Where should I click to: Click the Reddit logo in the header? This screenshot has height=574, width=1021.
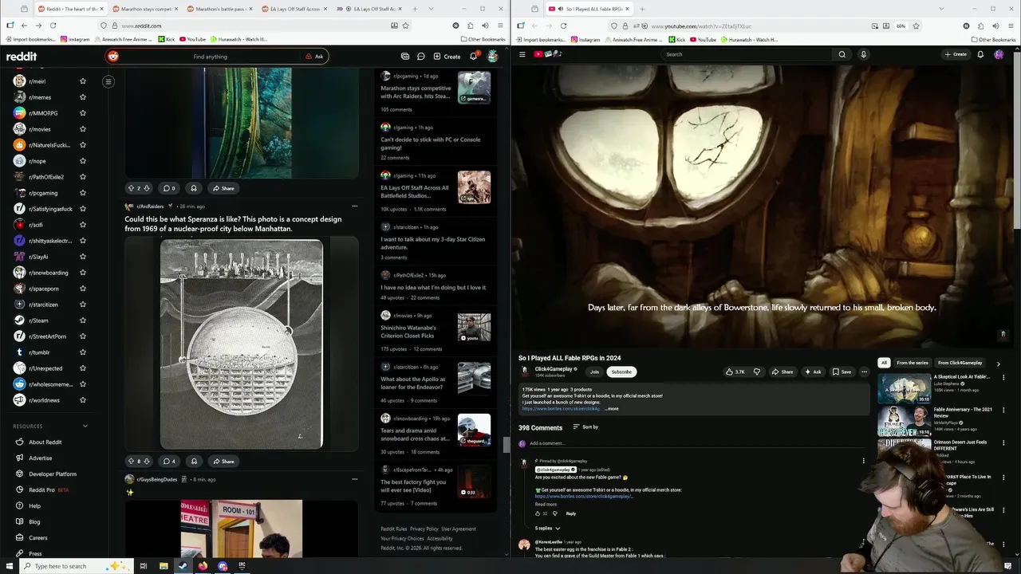pos(22,57)
